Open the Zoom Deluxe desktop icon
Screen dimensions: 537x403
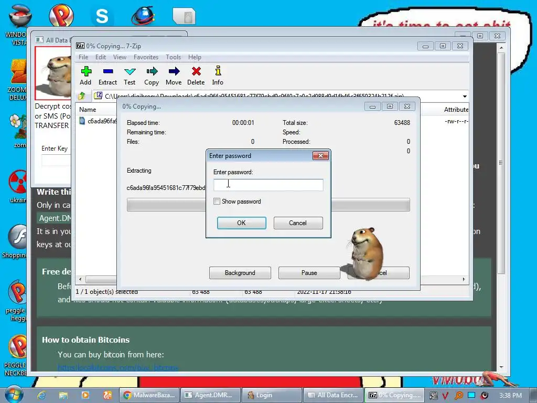18,71
